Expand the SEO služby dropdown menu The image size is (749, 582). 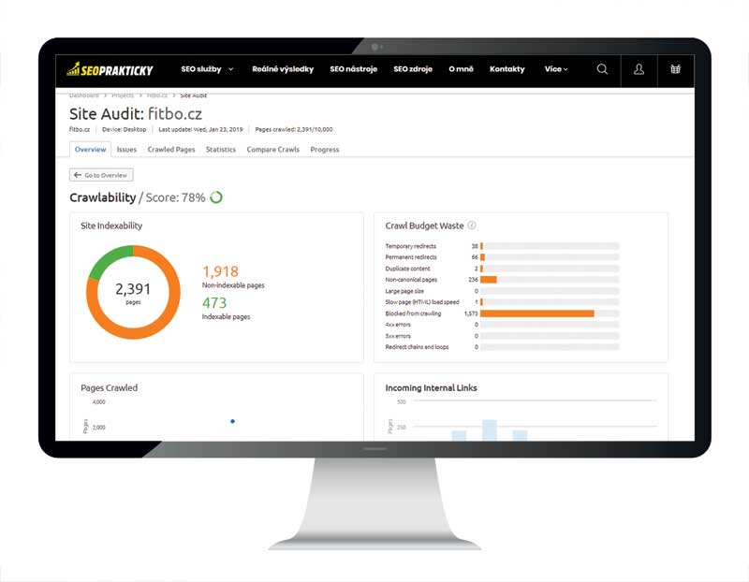(207, 69)
